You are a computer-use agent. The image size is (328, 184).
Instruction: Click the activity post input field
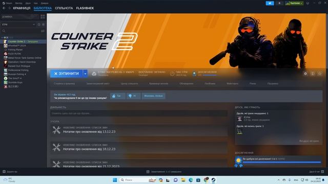tap(139, 113)
